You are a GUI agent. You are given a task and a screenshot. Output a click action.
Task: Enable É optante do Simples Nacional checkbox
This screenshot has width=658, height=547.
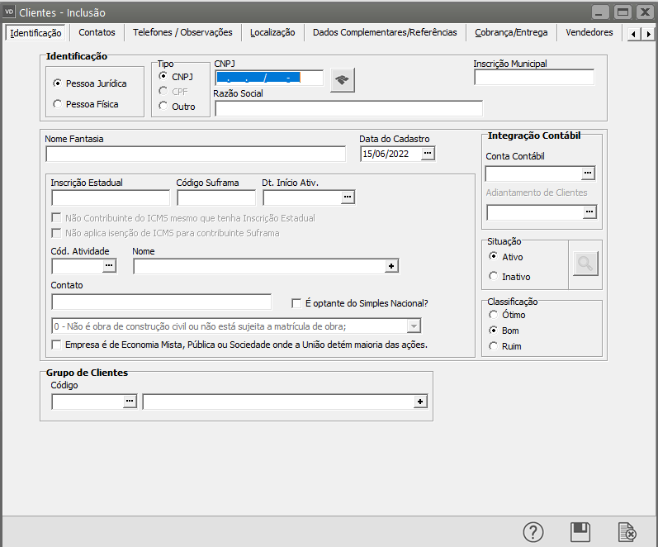click(x=297, y=303)
